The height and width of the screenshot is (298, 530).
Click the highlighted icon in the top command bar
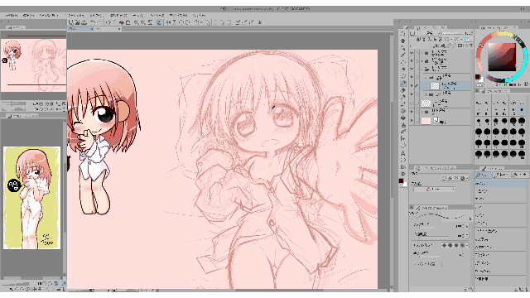click(x=159, y=22)
